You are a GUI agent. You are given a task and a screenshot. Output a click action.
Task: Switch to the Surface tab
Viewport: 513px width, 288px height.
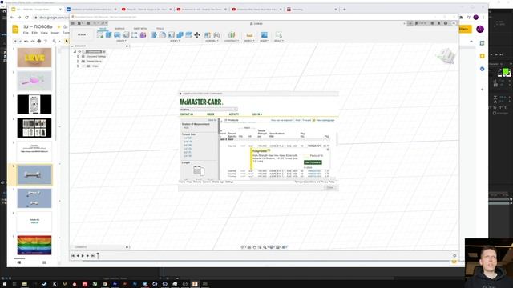pyautogui.click(x=119, y=29)
